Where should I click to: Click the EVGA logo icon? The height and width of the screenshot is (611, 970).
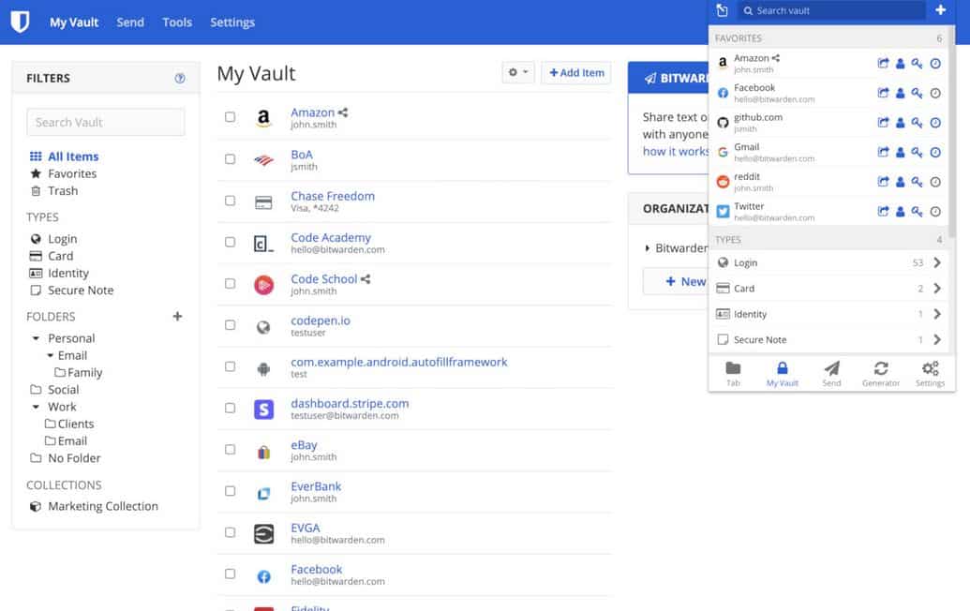(263, 533)
